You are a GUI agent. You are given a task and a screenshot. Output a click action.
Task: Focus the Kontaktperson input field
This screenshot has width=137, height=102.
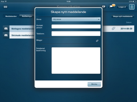pyautogui.click(x=76, y=26)
